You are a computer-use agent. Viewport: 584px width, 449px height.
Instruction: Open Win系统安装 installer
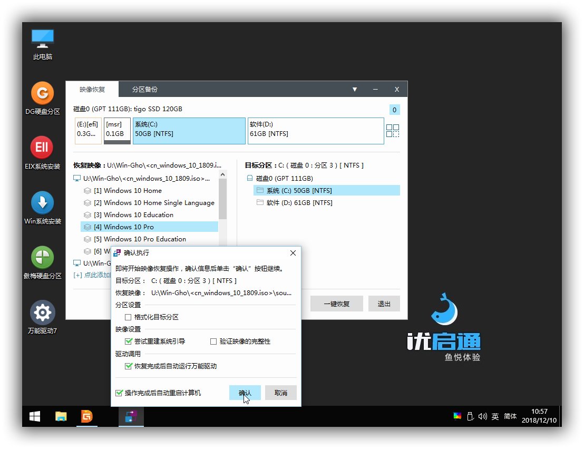42,208
